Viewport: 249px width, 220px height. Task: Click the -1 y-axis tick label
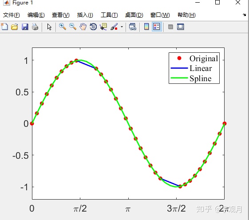coord(24,188)
